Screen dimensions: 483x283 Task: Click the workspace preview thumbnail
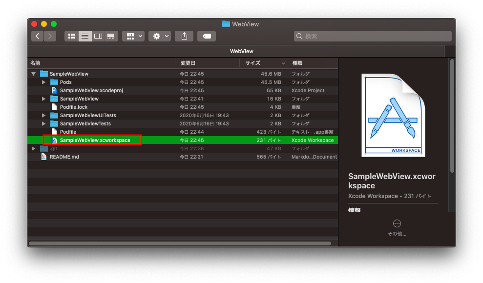click(x=393, y=115)
